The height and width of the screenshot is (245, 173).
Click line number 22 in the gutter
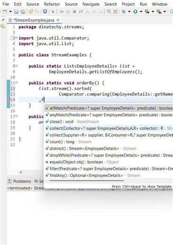click(x=12, y=145)
